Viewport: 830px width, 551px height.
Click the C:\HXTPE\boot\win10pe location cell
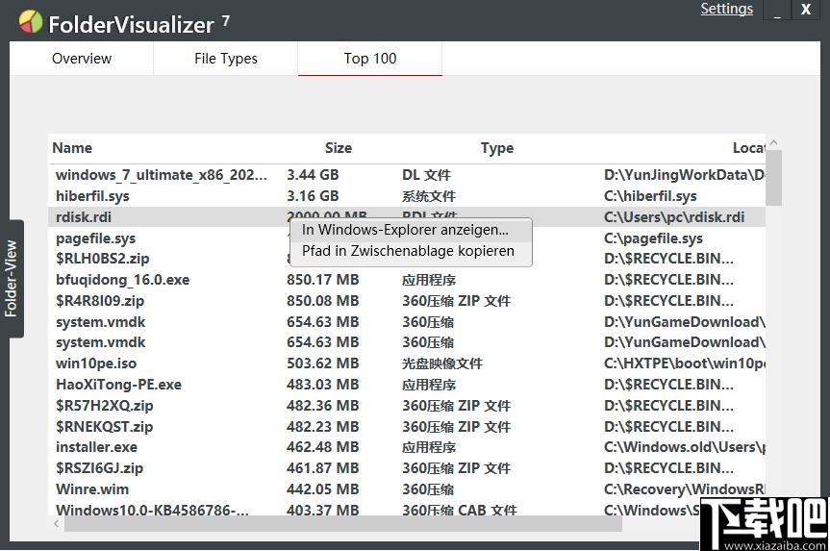(x=685, y=363)
